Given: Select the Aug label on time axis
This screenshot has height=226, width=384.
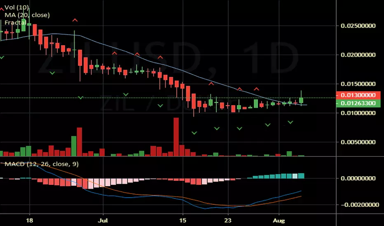Looking at the screenshot, I should [279, 220].
